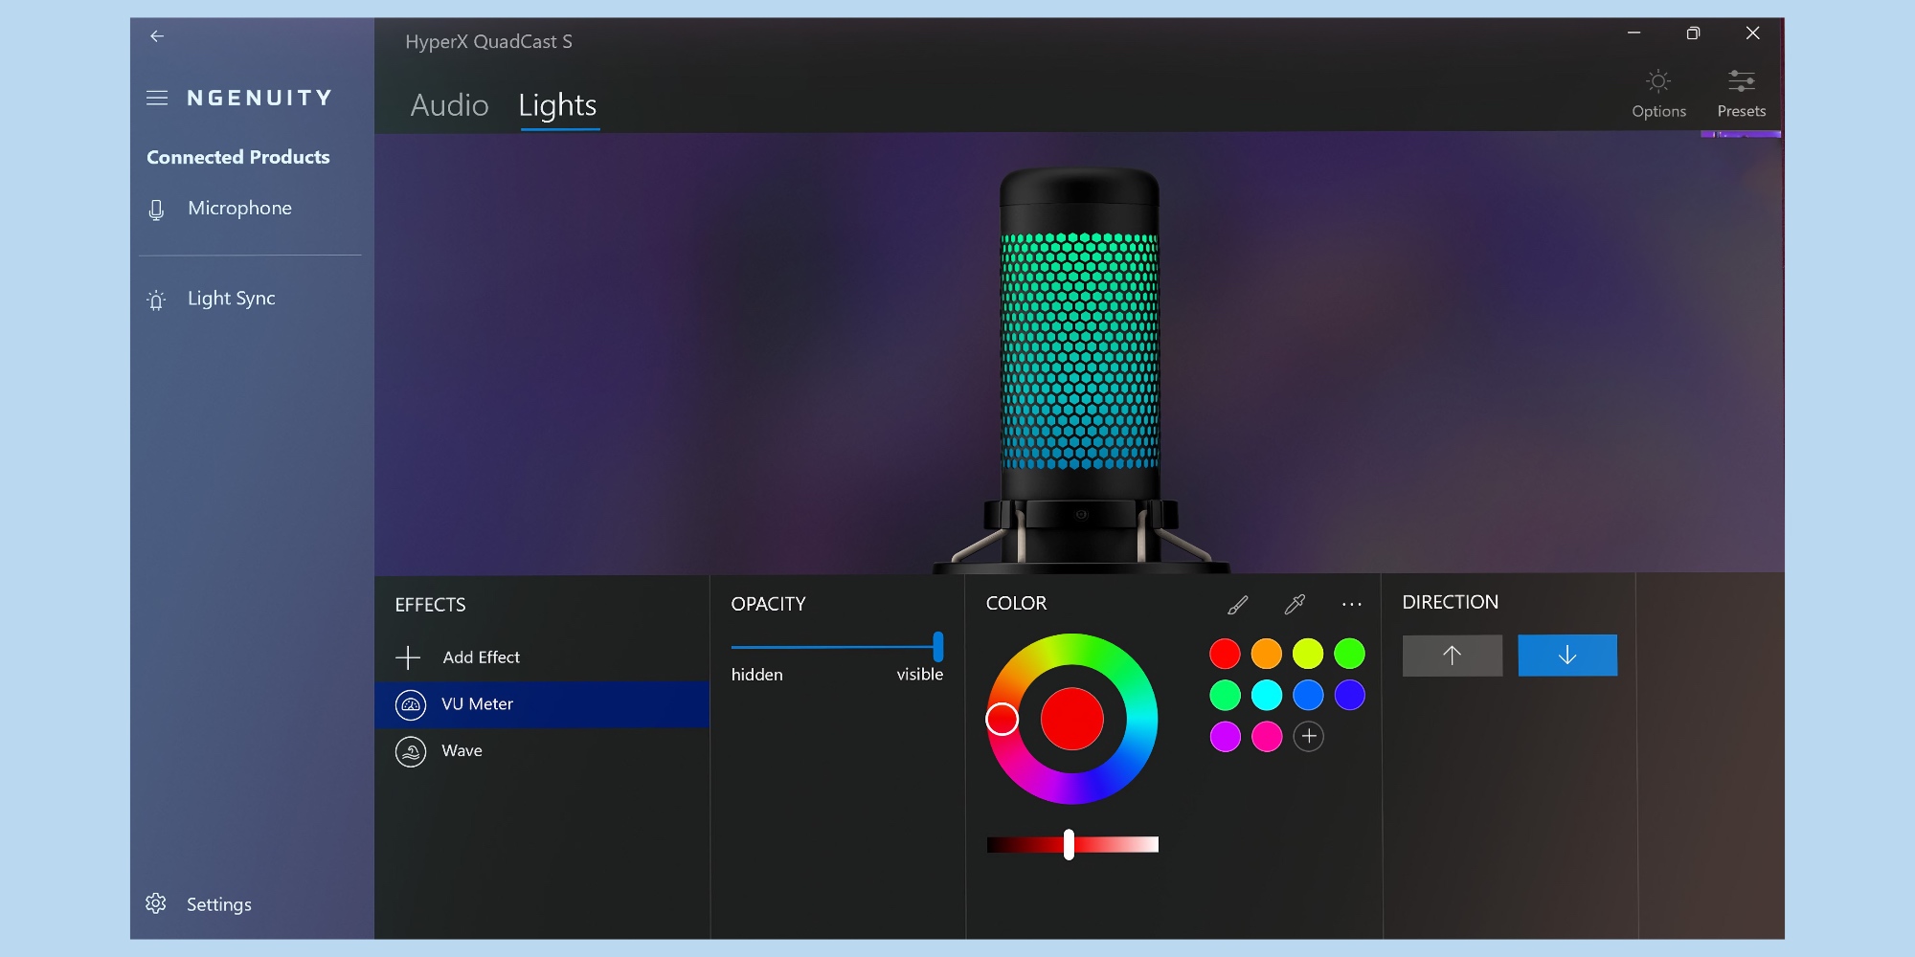The image size is (1915, 957).
Task: Restore down the NGENUITY window
Action: (1693, 33)
